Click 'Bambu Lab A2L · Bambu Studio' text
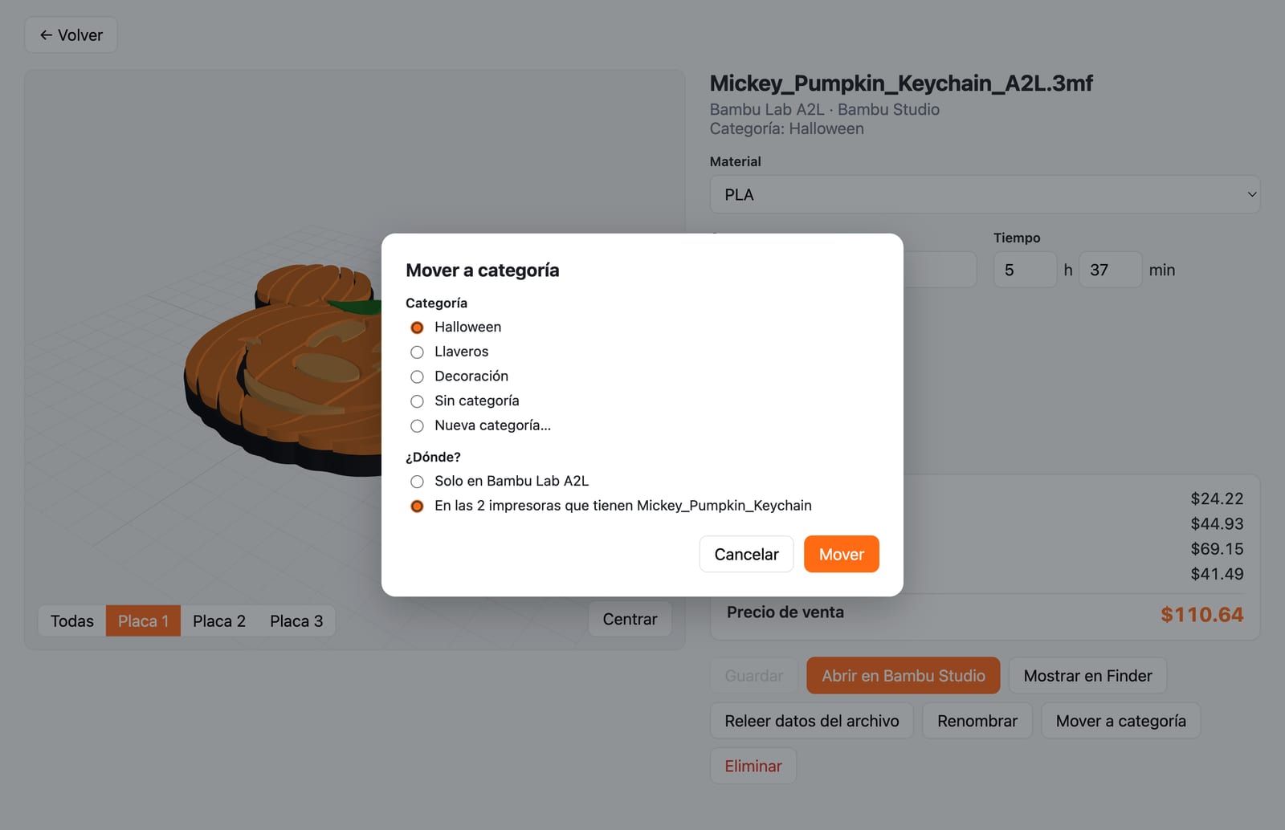 pos(825,109)
